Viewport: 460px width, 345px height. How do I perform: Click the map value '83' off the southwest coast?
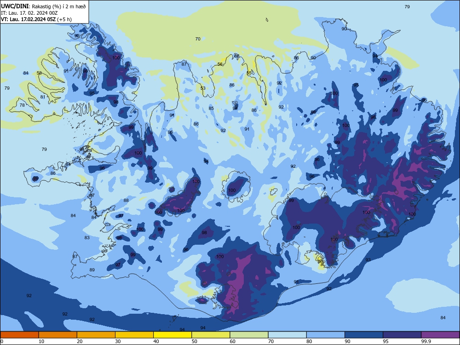87,238
